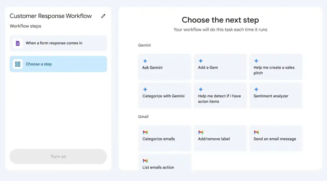Click the Gmail icon on Add/remove label
The width and height of the screenshot is (327, 181).
point(201,132)
